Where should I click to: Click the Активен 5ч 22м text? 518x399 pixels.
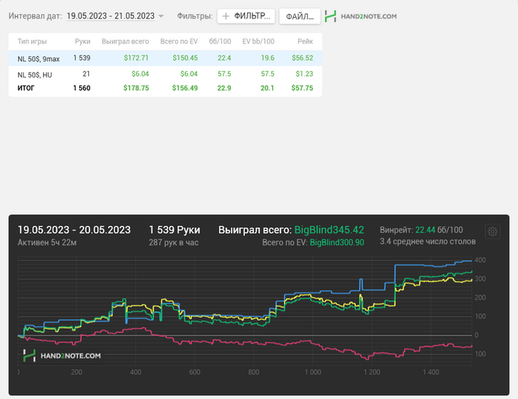point(47,242)
